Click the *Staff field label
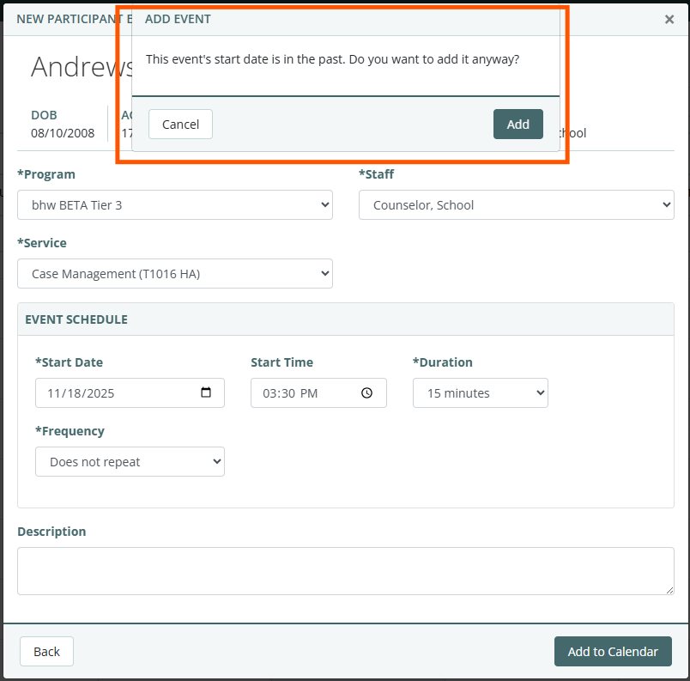This screenshot has width=690, height=681. click(376, 174)
